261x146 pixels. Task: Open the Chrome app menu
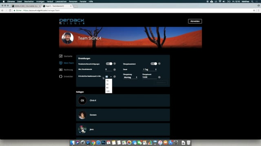(x=11, y=2)
